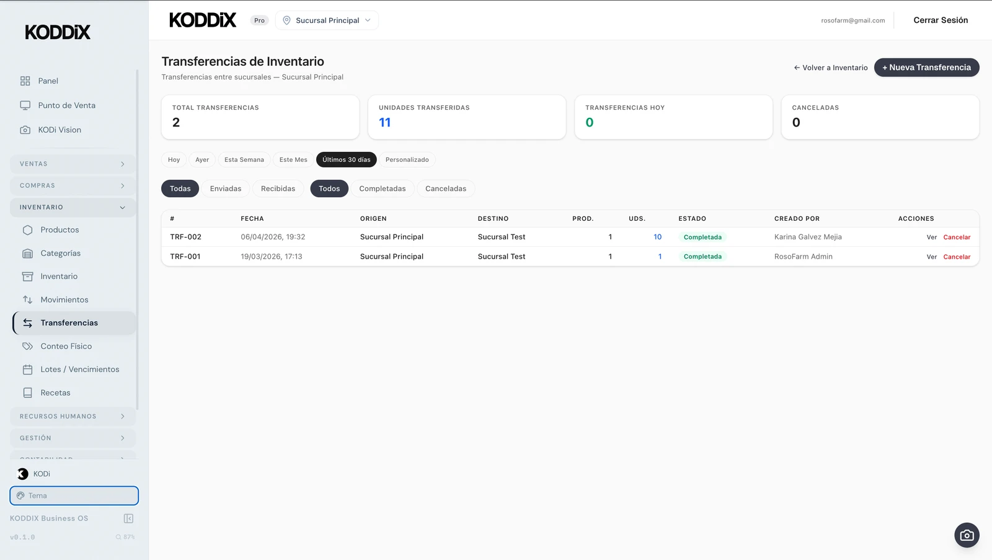Image resolution: width=992 pixels, height=560 pixels.
Task: Cancel transfer TRF-002
Action: [957, 238]
